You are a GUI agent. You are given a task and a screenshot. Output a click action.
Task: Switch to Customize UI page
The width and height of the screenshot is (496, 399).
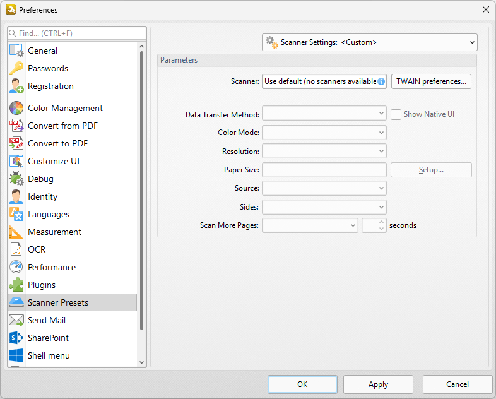point(54,162)
